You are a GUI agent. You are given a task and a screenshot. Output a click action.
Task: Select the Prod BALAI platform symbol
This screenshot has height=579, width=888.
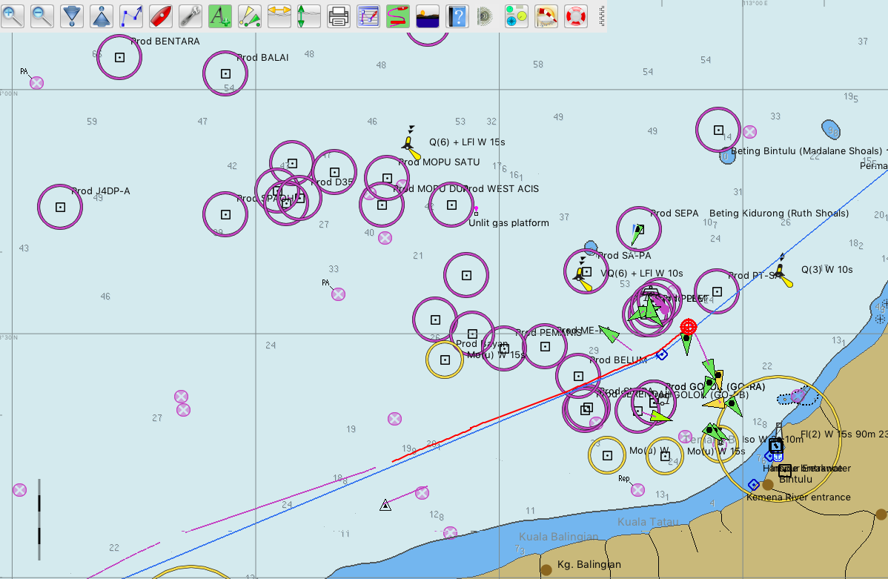point(225,73)
